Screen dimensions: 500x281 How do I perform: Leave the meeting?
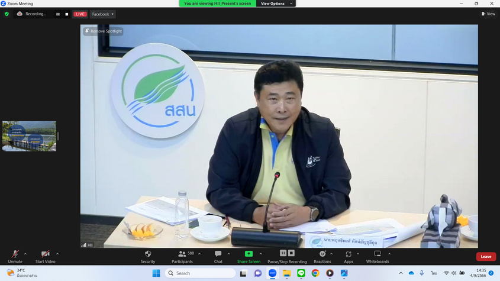click(486, 256)
